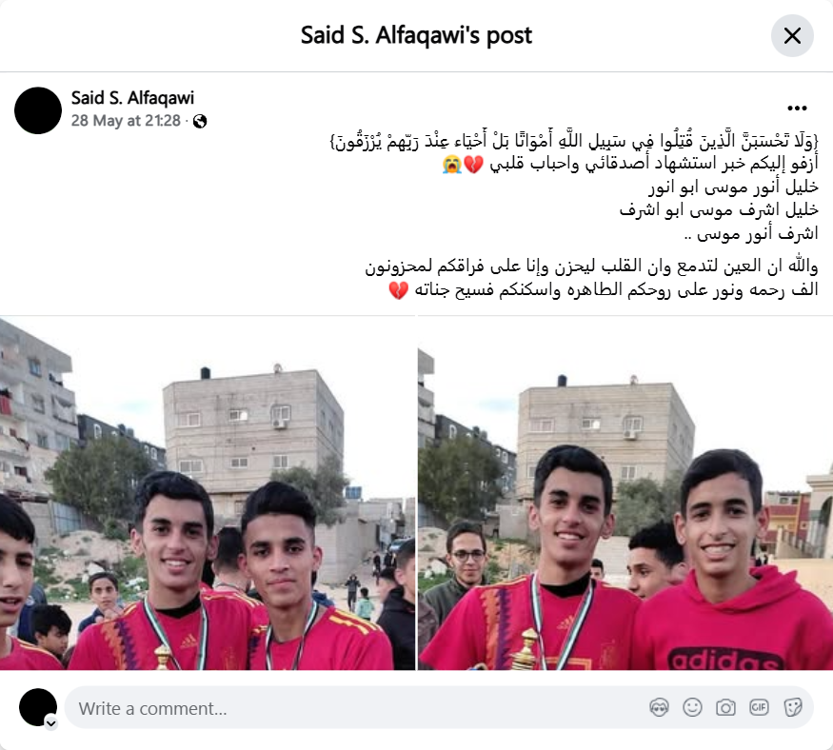Click the broken heart emoji ending last line
The image size is (833, 750).
click(x=399, y=290)
